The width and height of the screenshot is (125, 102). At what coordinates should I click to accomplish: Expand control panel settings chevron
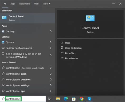[x=51, y=85]
